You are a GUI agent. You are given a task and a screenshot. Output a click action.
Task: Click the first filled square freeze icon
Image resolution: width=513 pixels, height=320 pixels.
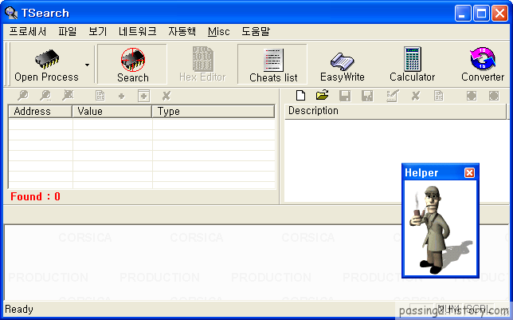pos(472,96)
